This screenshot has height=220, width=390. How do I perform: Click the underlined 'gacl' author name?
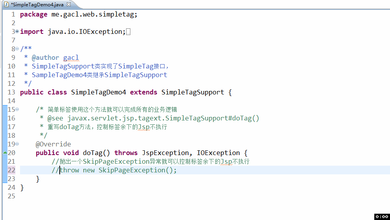[x=71, y=57]
